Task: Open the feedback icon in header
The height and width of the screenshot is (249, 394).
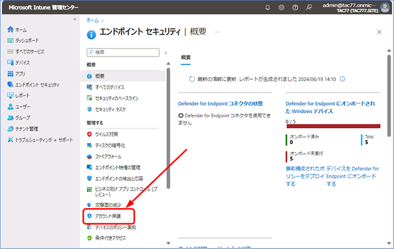Action: click(x=309, y=8)
